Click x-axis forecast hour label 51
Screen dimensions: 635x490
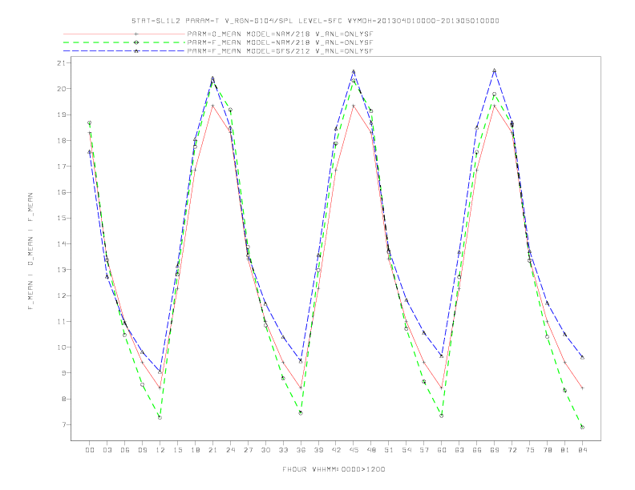pyautogui.click(x=389, y=450)
